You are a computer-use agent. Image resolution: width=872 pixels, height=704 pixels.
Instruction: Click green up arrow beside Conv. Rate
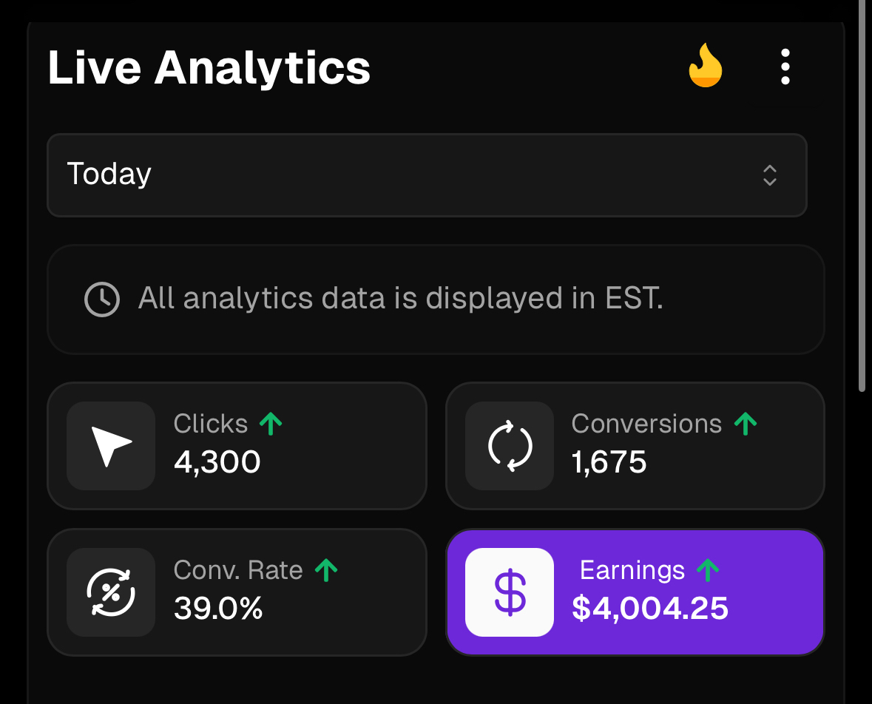tap(326, 570)
